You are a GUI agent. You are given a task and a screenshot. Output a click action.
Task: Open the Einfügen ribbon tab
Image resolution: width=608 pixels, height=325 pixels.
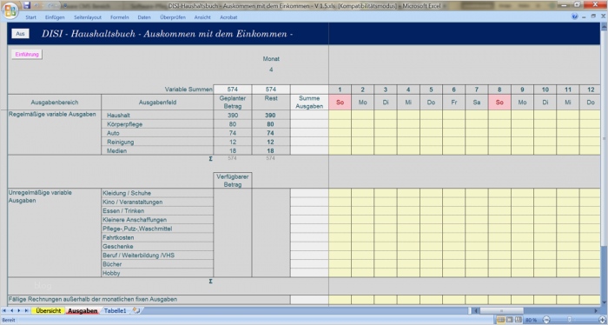[x=55, y=17]
